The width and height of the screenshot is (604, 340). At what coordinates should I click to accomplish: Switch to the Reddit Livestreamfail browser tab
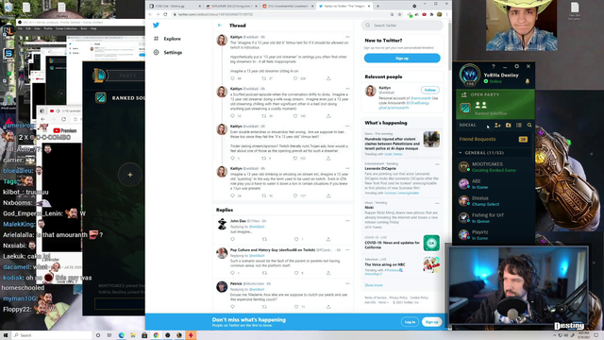(x=287, y=7)
